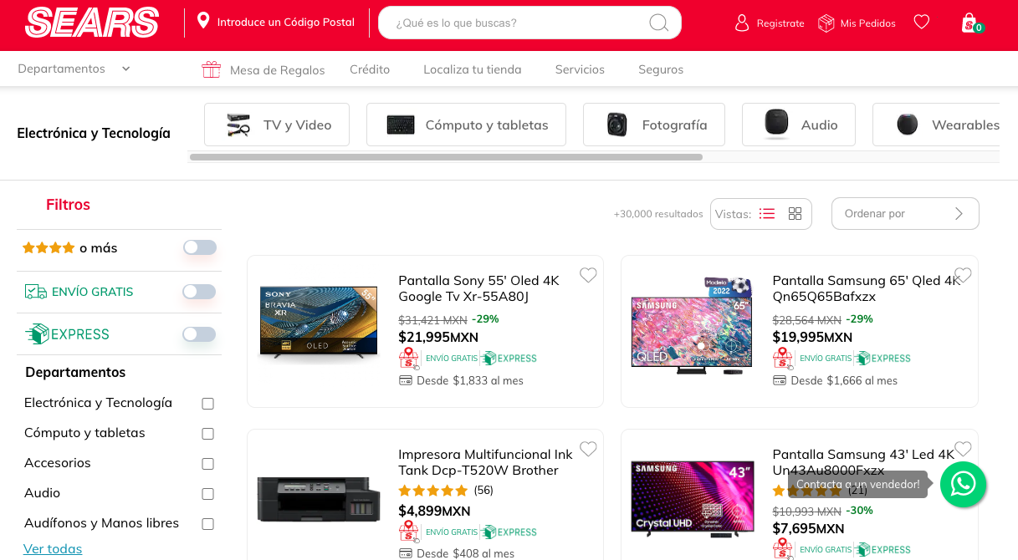
Task: Select the TV y Video tab label
Action: (298, 125)
